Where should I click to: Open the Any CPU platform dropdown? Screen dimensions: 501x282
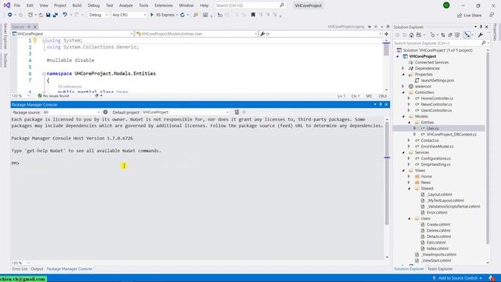pyautogui.click(x=129, y=15)
